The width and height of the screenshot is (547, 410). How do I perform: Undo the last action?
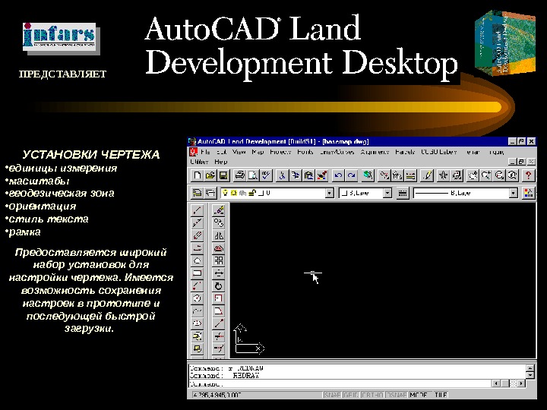[338, 175]
